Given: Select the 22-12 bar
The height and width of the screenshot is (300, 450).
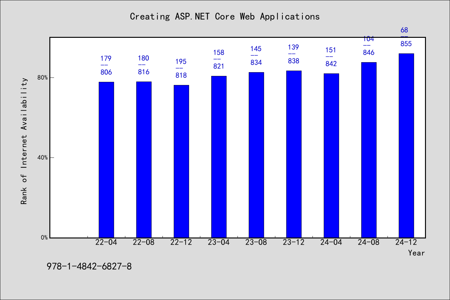Looking at the screenshot, I should pyautogui.click(x=181, y=161).
